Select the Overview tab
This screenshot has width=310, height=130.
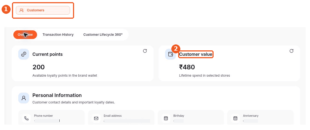(25, 35)
